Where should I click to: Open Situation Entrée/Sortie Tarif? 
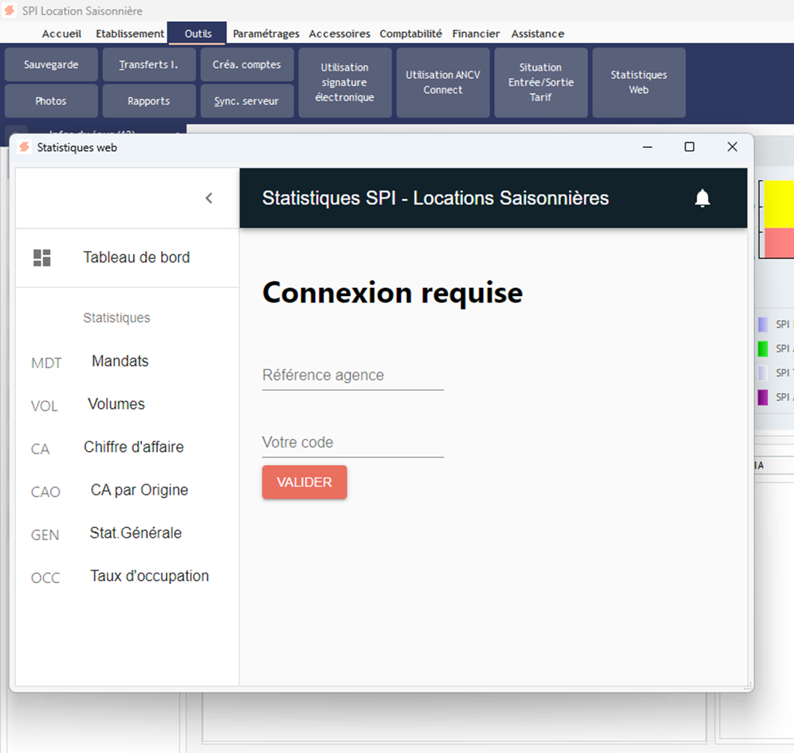[x=541, y=82]
